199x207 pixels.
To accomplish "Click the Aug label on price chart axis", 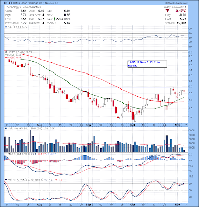I will pos(39,125).
